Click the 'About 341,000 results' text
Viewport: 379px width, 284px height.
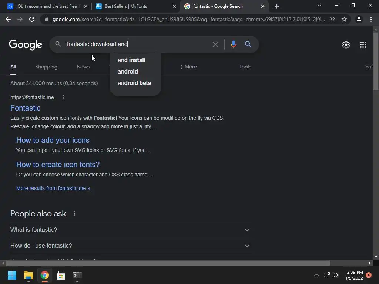coord(54,84)
